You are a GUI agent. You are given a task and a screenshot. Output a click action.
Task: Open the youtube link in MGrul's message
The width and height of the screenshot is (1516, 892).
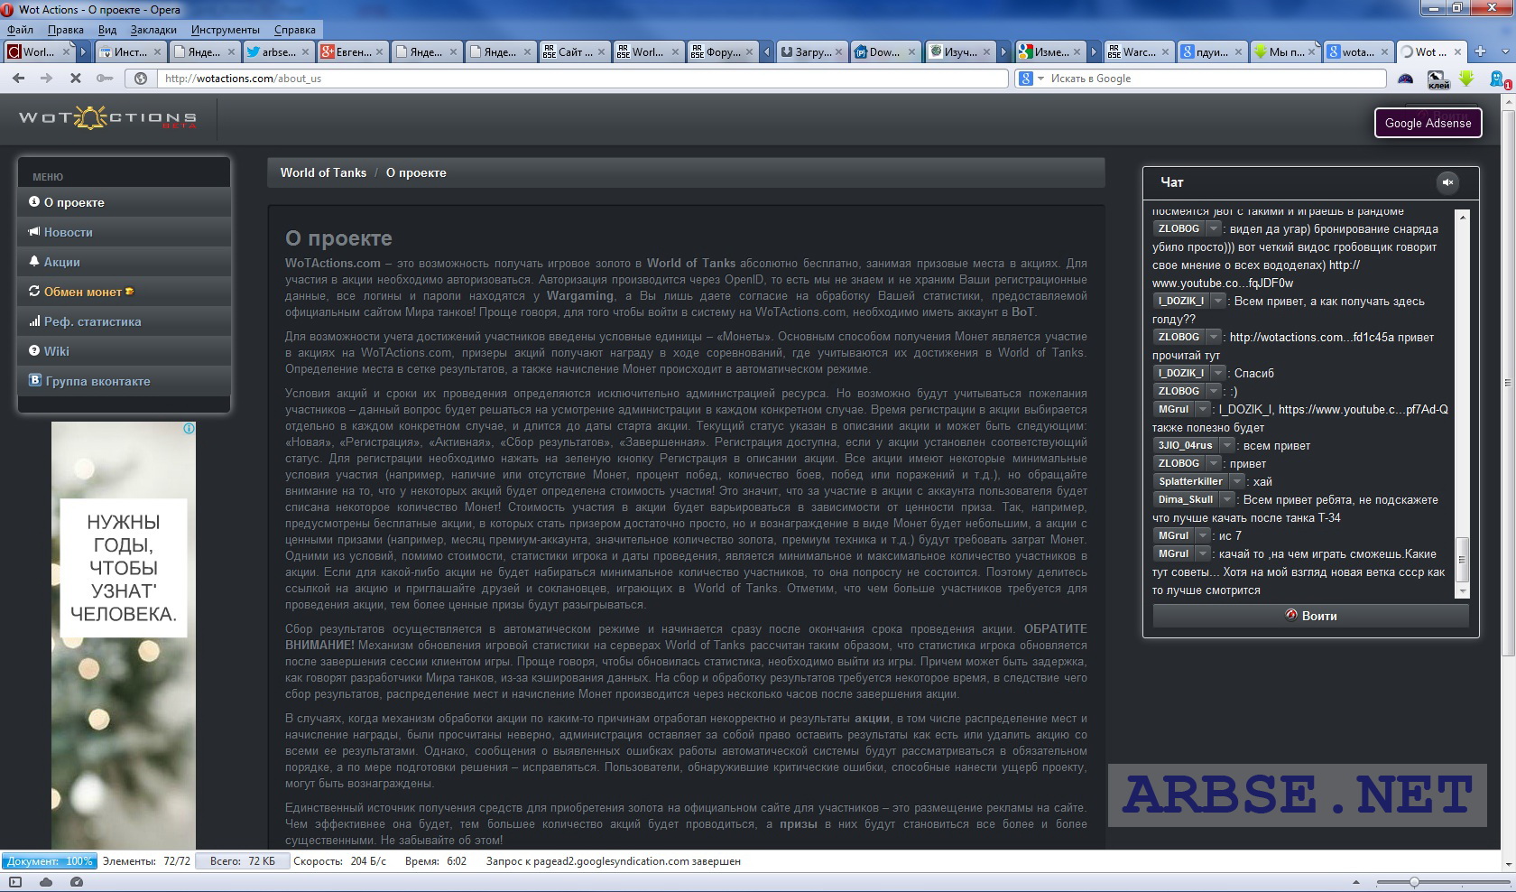(x=1363, y=409)
